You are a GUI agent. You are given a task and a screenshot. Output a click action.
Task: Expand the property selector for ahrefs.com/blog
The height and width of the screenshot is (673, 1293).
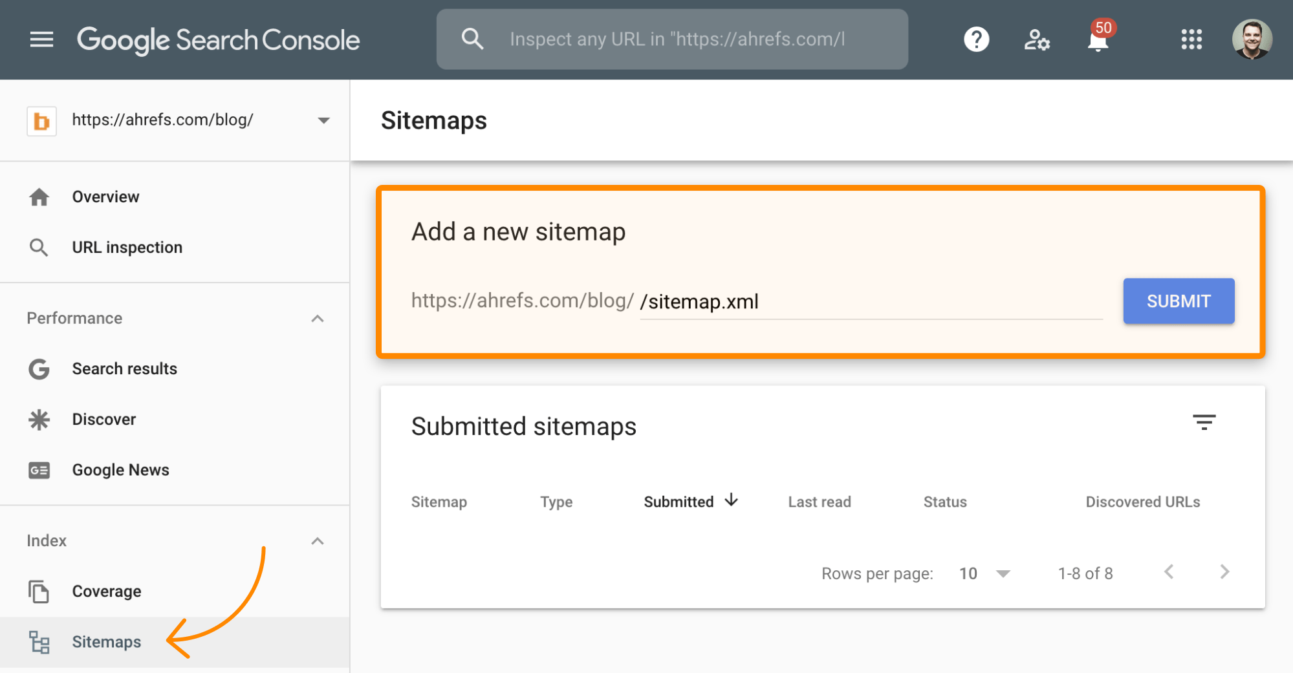pyautogui.click(x=323, y=120)
